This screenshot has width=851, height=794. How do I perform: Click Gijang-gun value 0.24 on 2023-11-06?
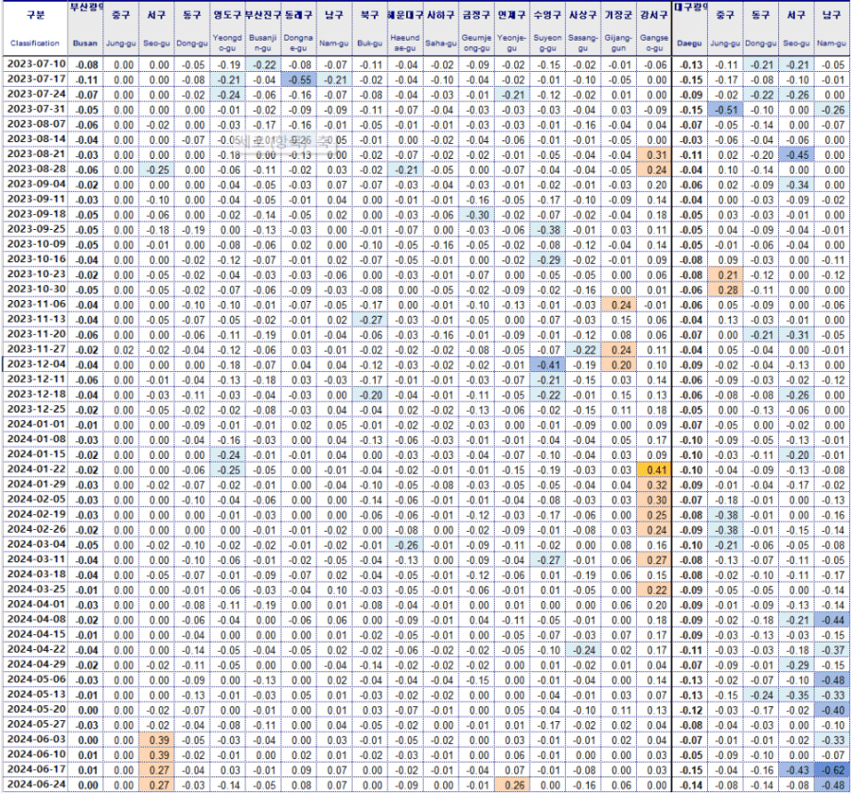(618, 305)
